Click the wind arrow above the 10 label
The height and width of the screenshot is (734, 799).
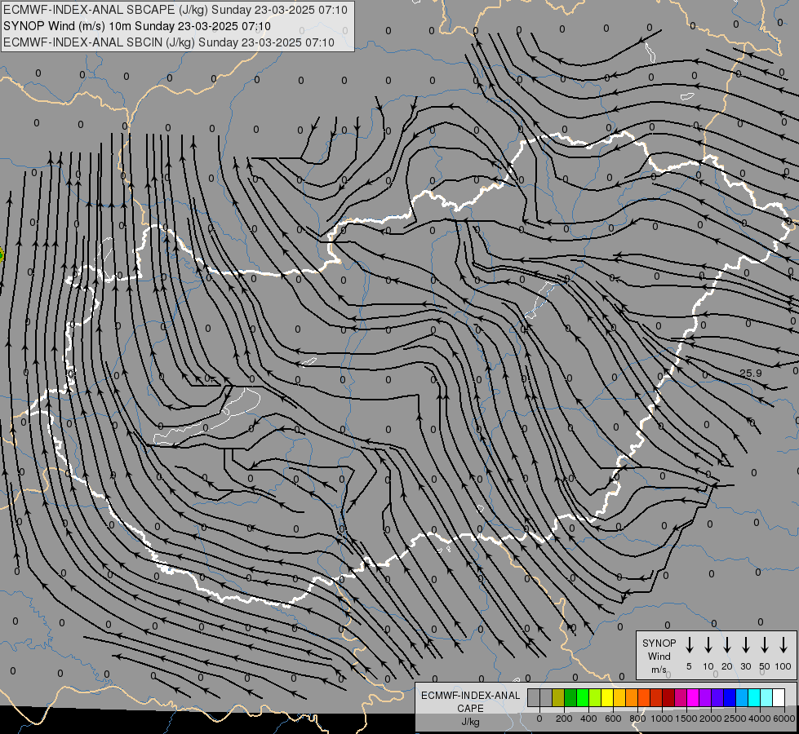pyautogui.click(x=708, y=644)
